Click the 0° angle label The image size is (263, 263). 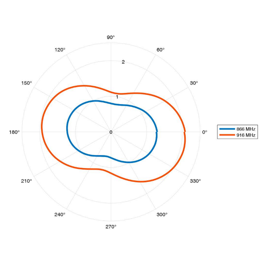[x=204, y=132]
